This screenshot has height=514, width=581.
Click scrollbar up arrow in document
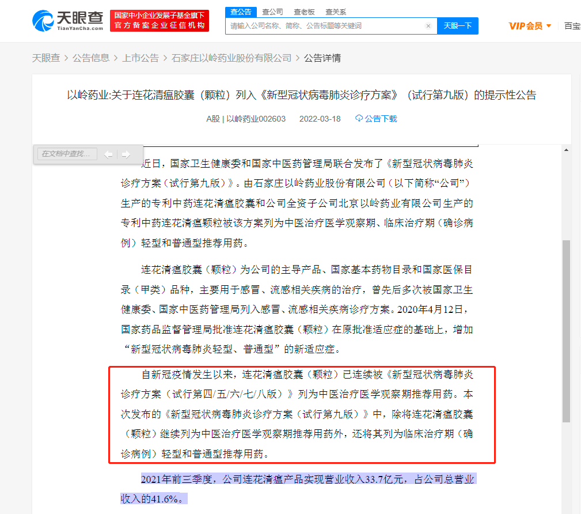pyautogui.click(x=566, y=150)
